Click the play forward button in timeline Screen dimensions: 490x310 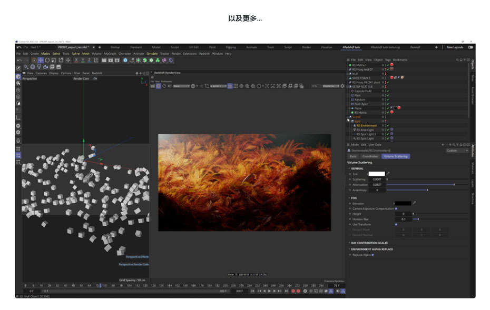[269, 291]
